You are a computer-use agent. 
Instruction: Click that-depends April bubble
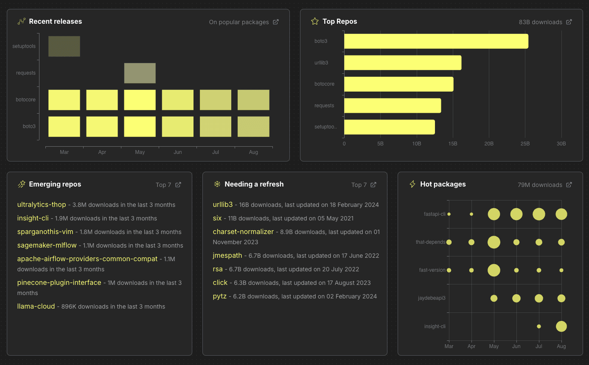471,242
